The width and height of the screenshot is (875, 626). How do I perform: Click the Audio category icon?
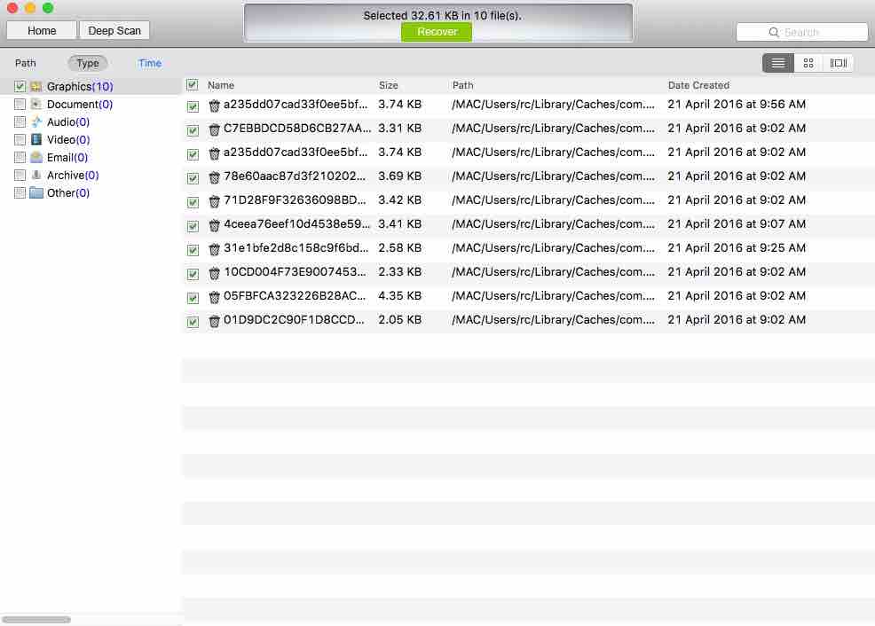(x=36, y=122)
